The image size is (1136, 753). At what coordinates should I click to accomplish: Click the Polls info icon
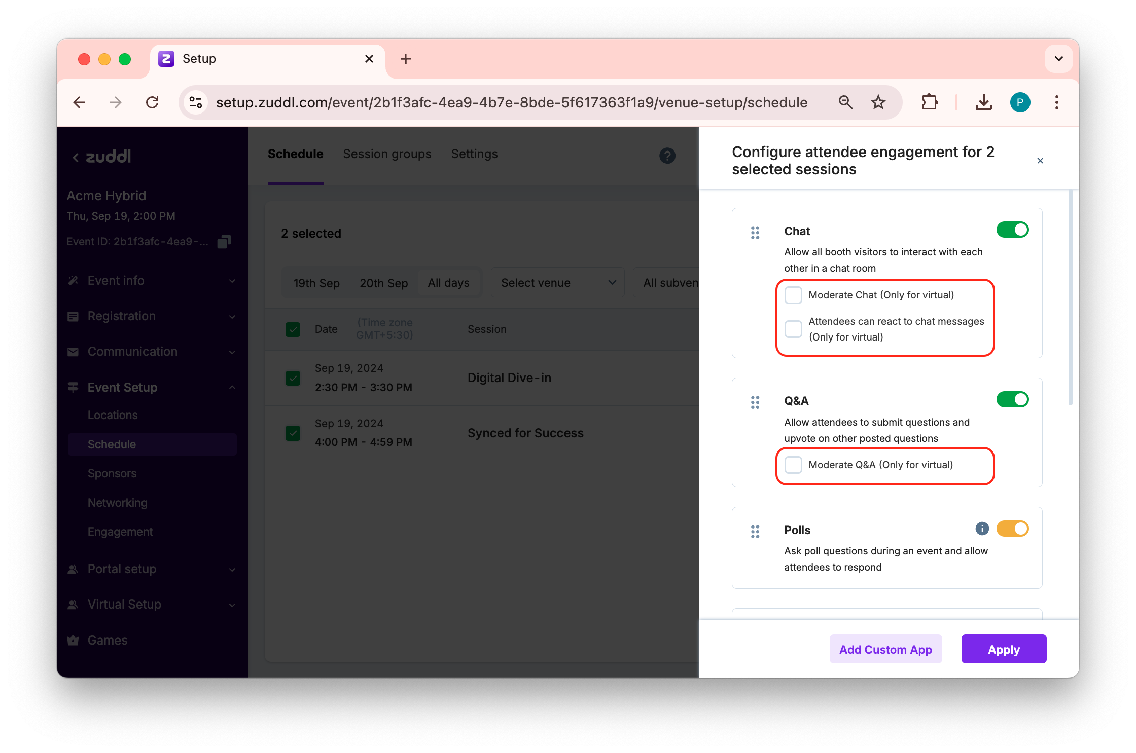(x=982, y=529)
